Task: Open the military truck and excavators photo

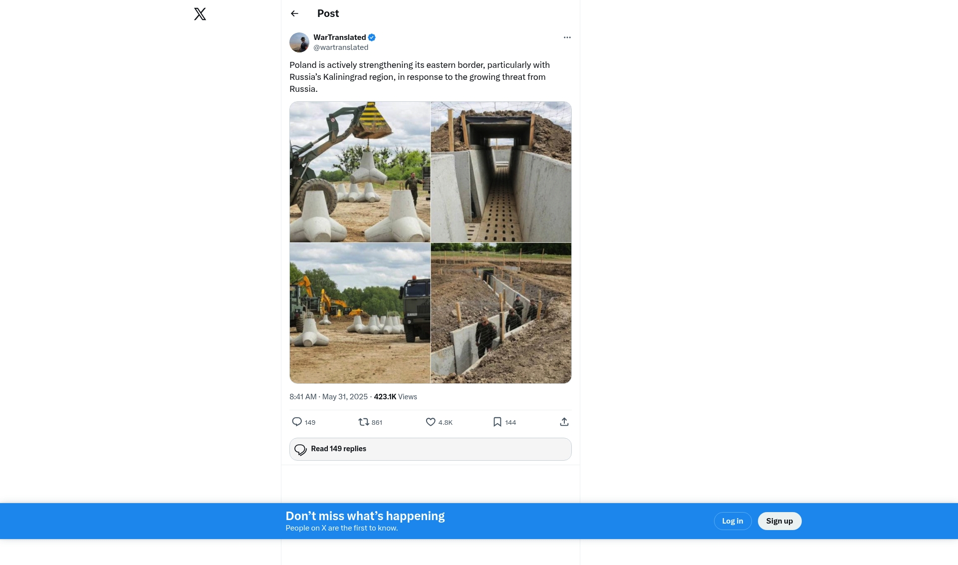Action: pyautogui.click(x=360, y=313)
